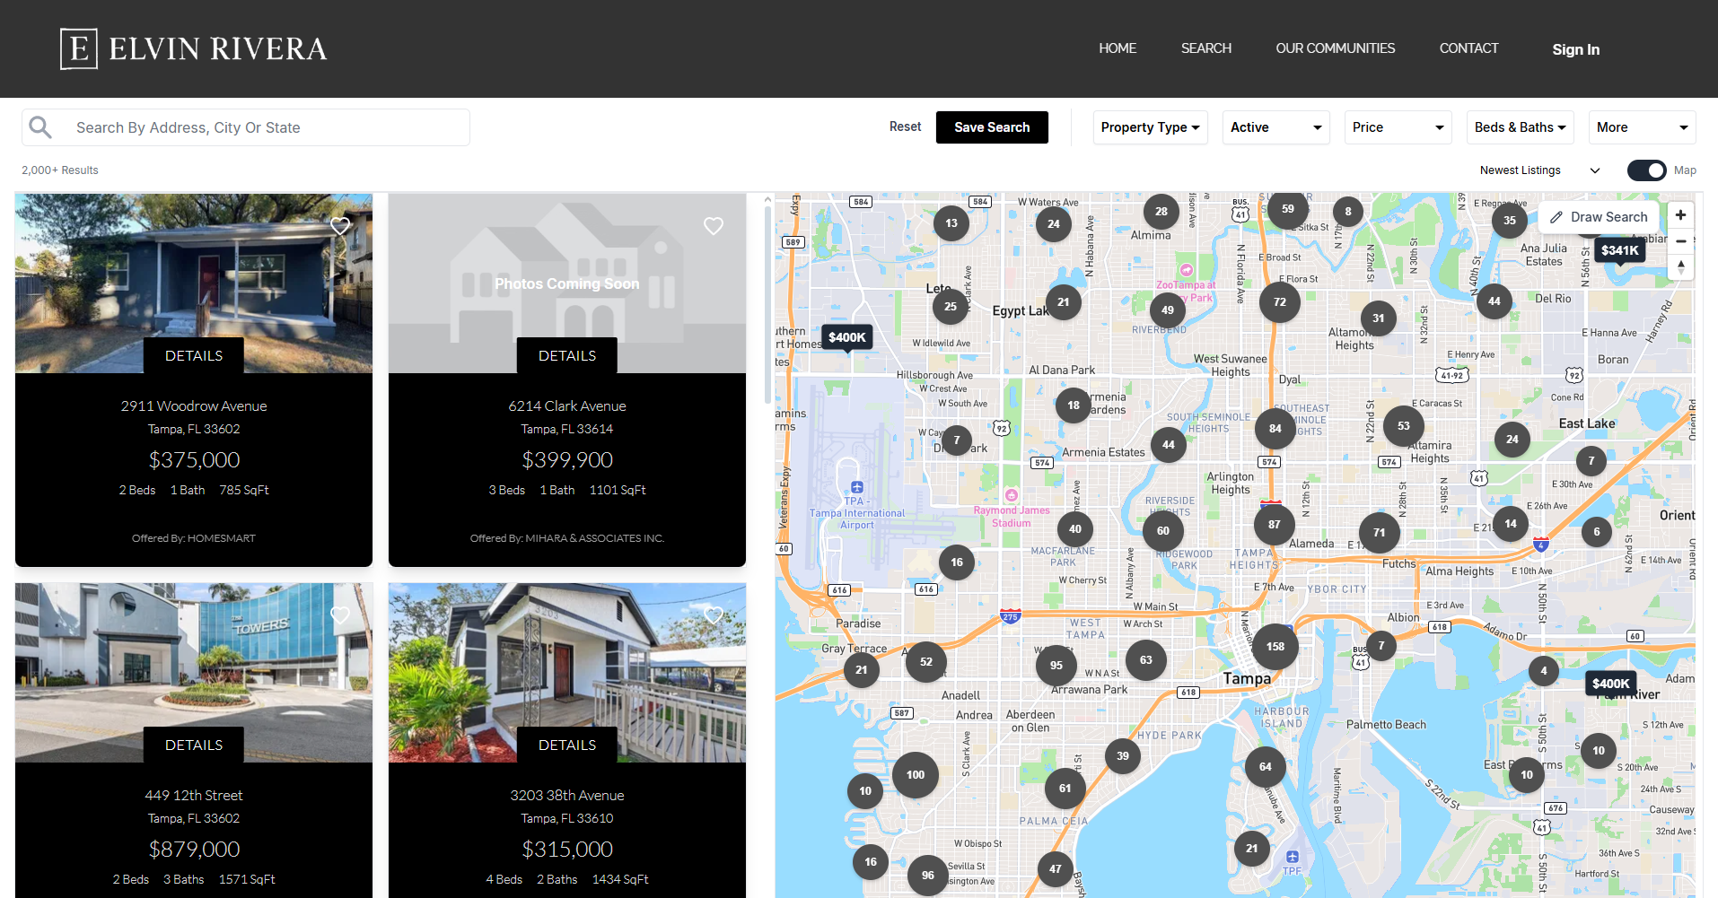Expand the Beds & Baths filter
This screenshot has width=1718, height=898.
1519,126
